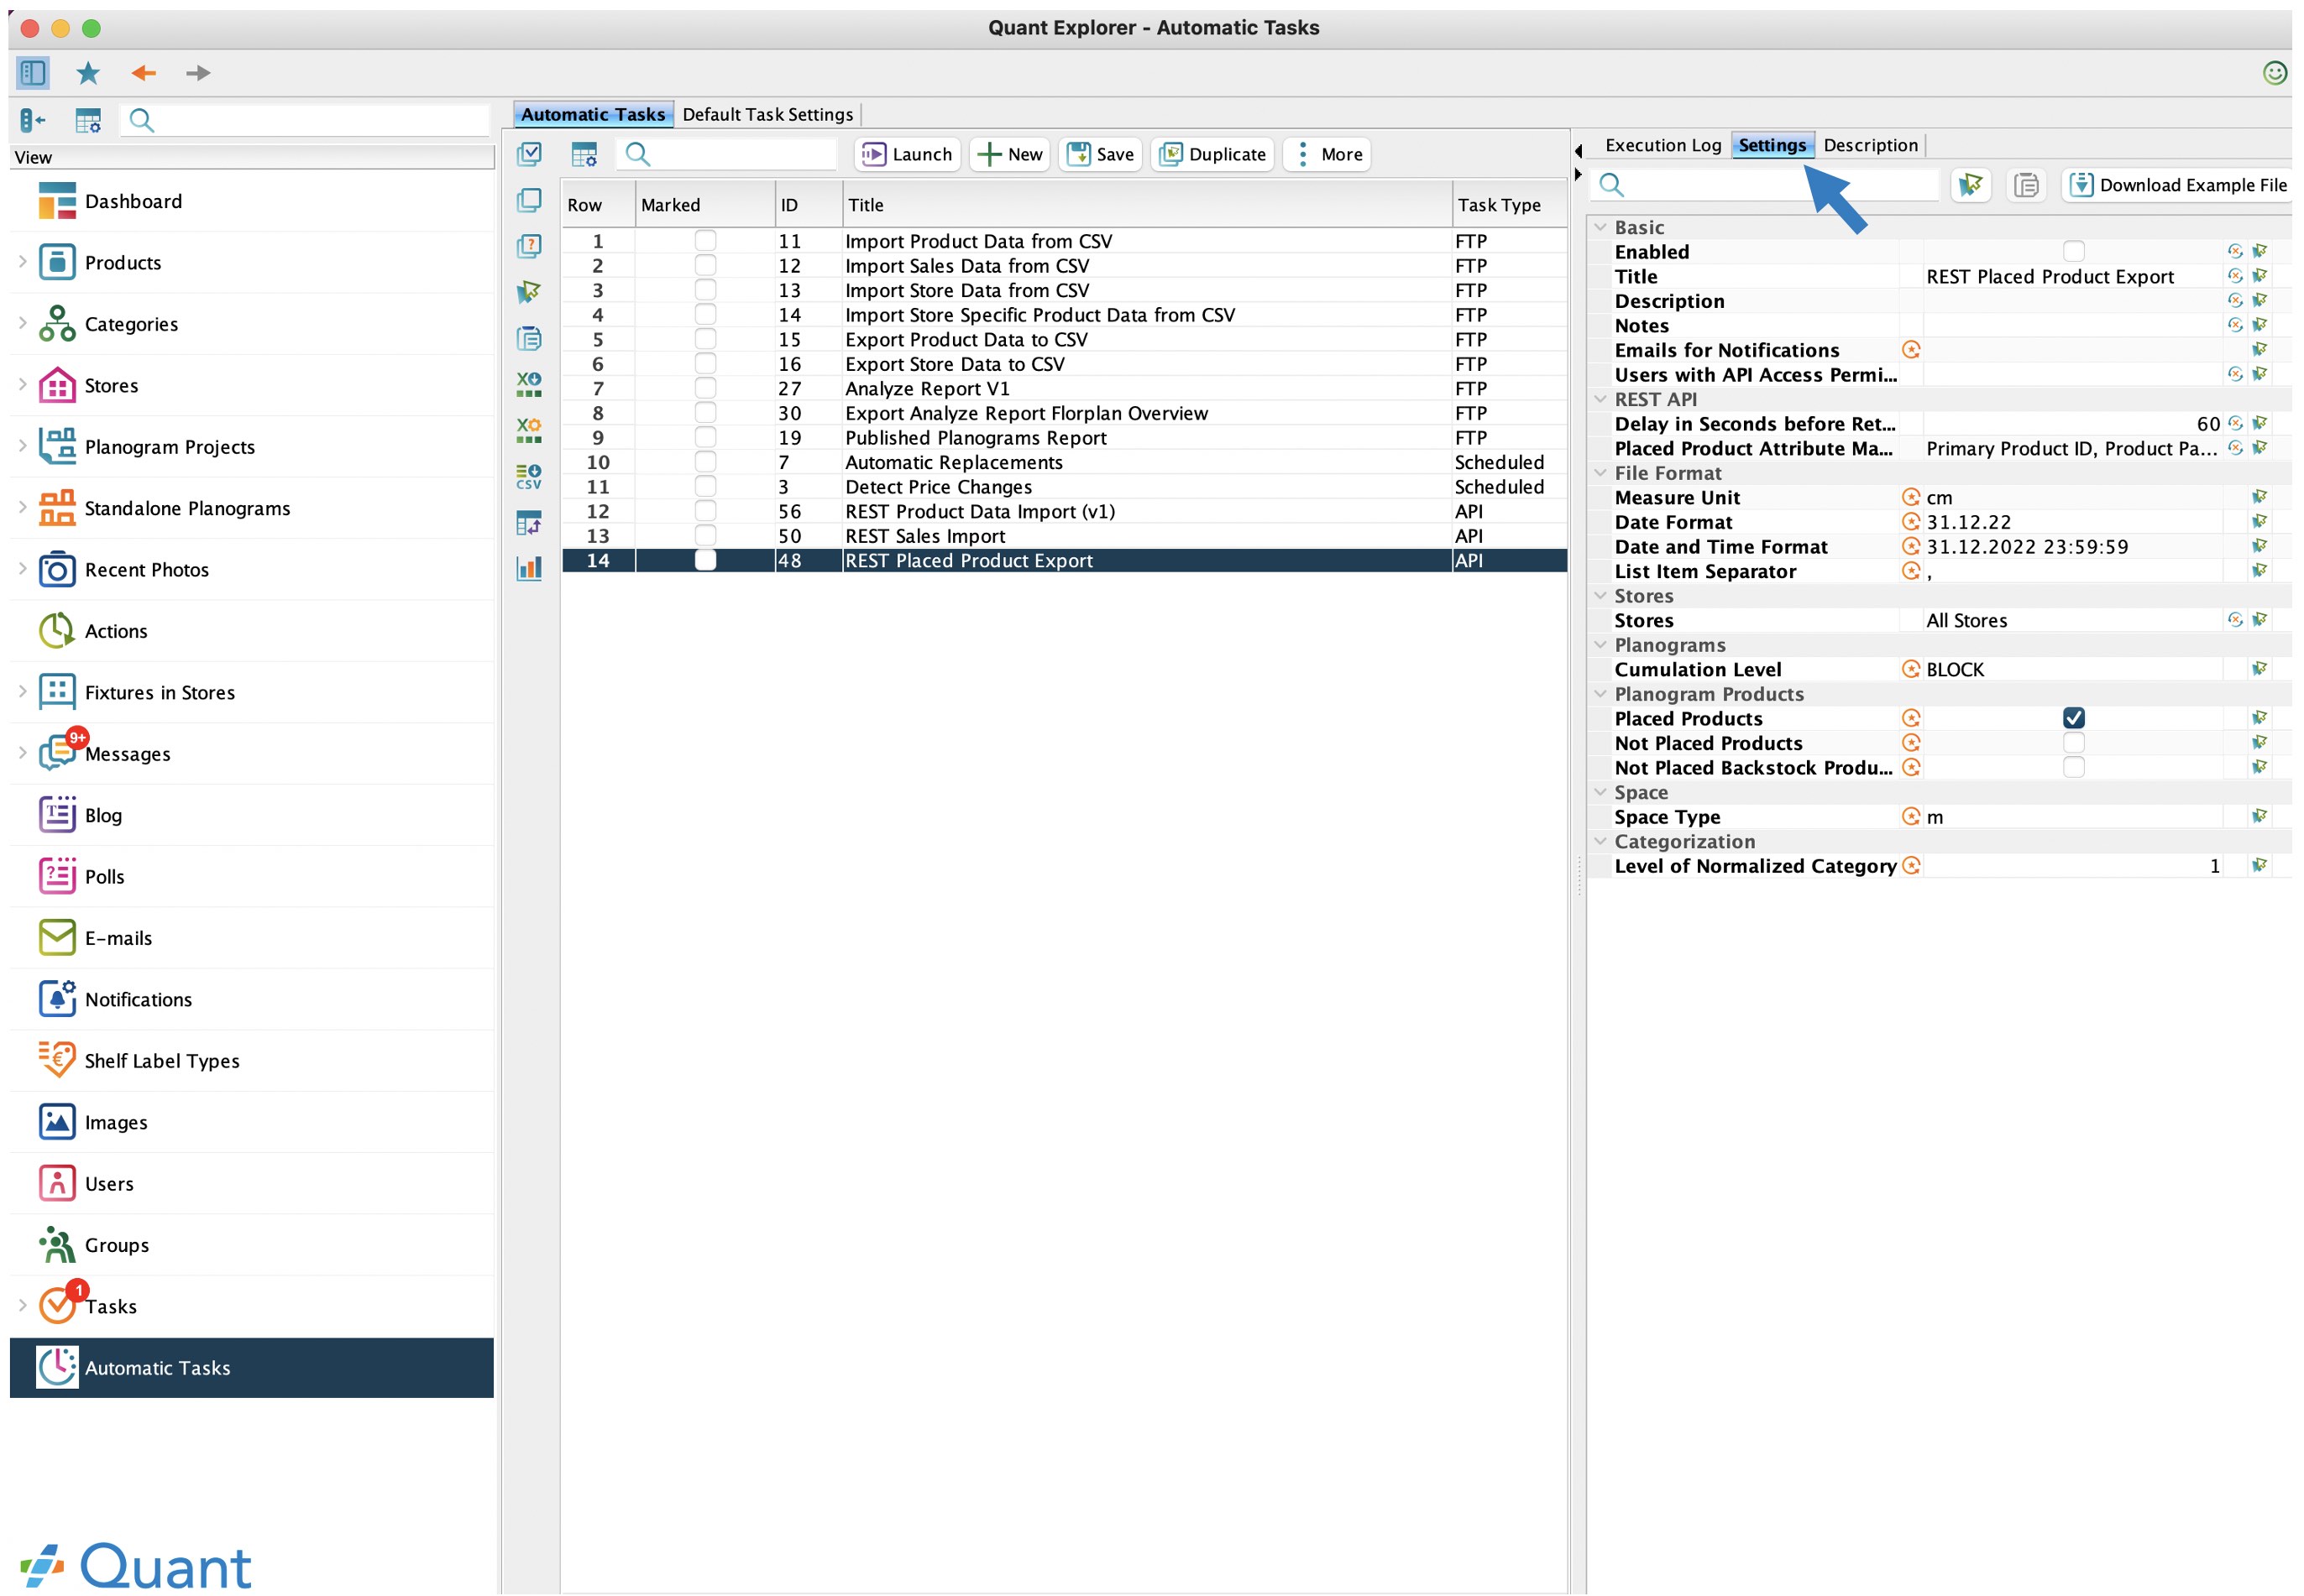This screenshot has height=1596, width=2304.
Task: Switch to the Default Task Settings tab
Action: 767,114
